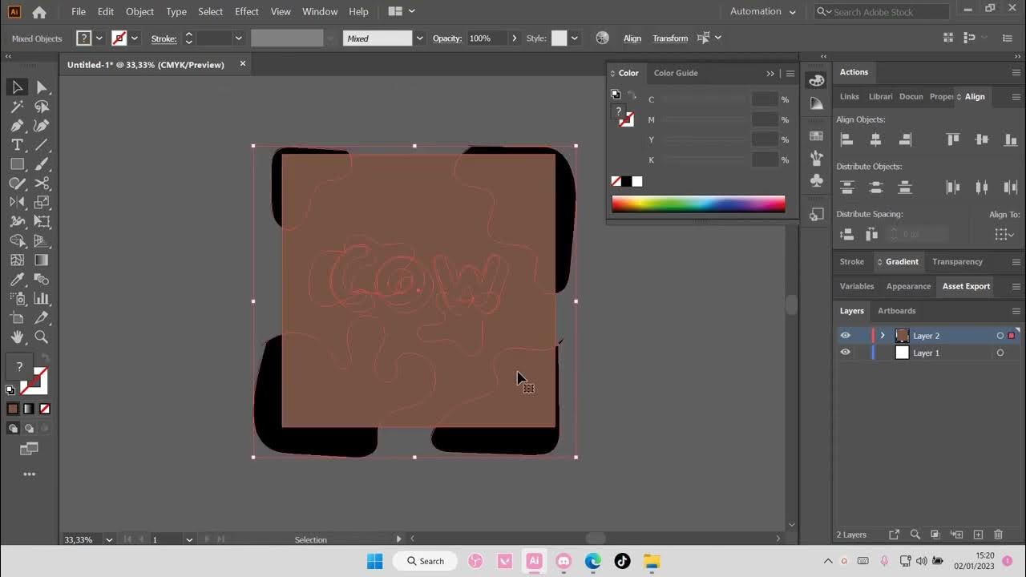Expand Layer 2 contents
Image resolution: width=1026 pixels, height=577 pixels.
click(883, 336)
